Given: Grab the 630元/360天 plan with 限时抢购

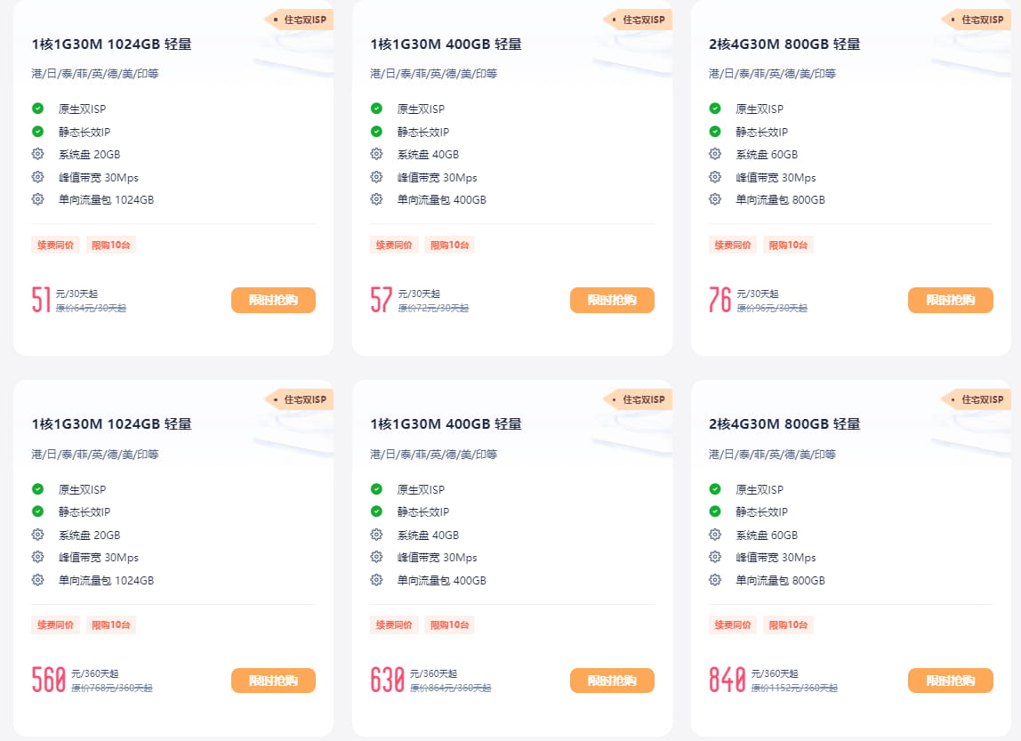Looking at the screenshot, I should (x=612, y=681).
